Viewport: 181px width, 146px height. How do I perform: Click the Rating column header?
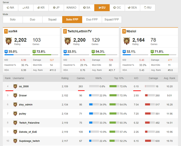(65, 78)
